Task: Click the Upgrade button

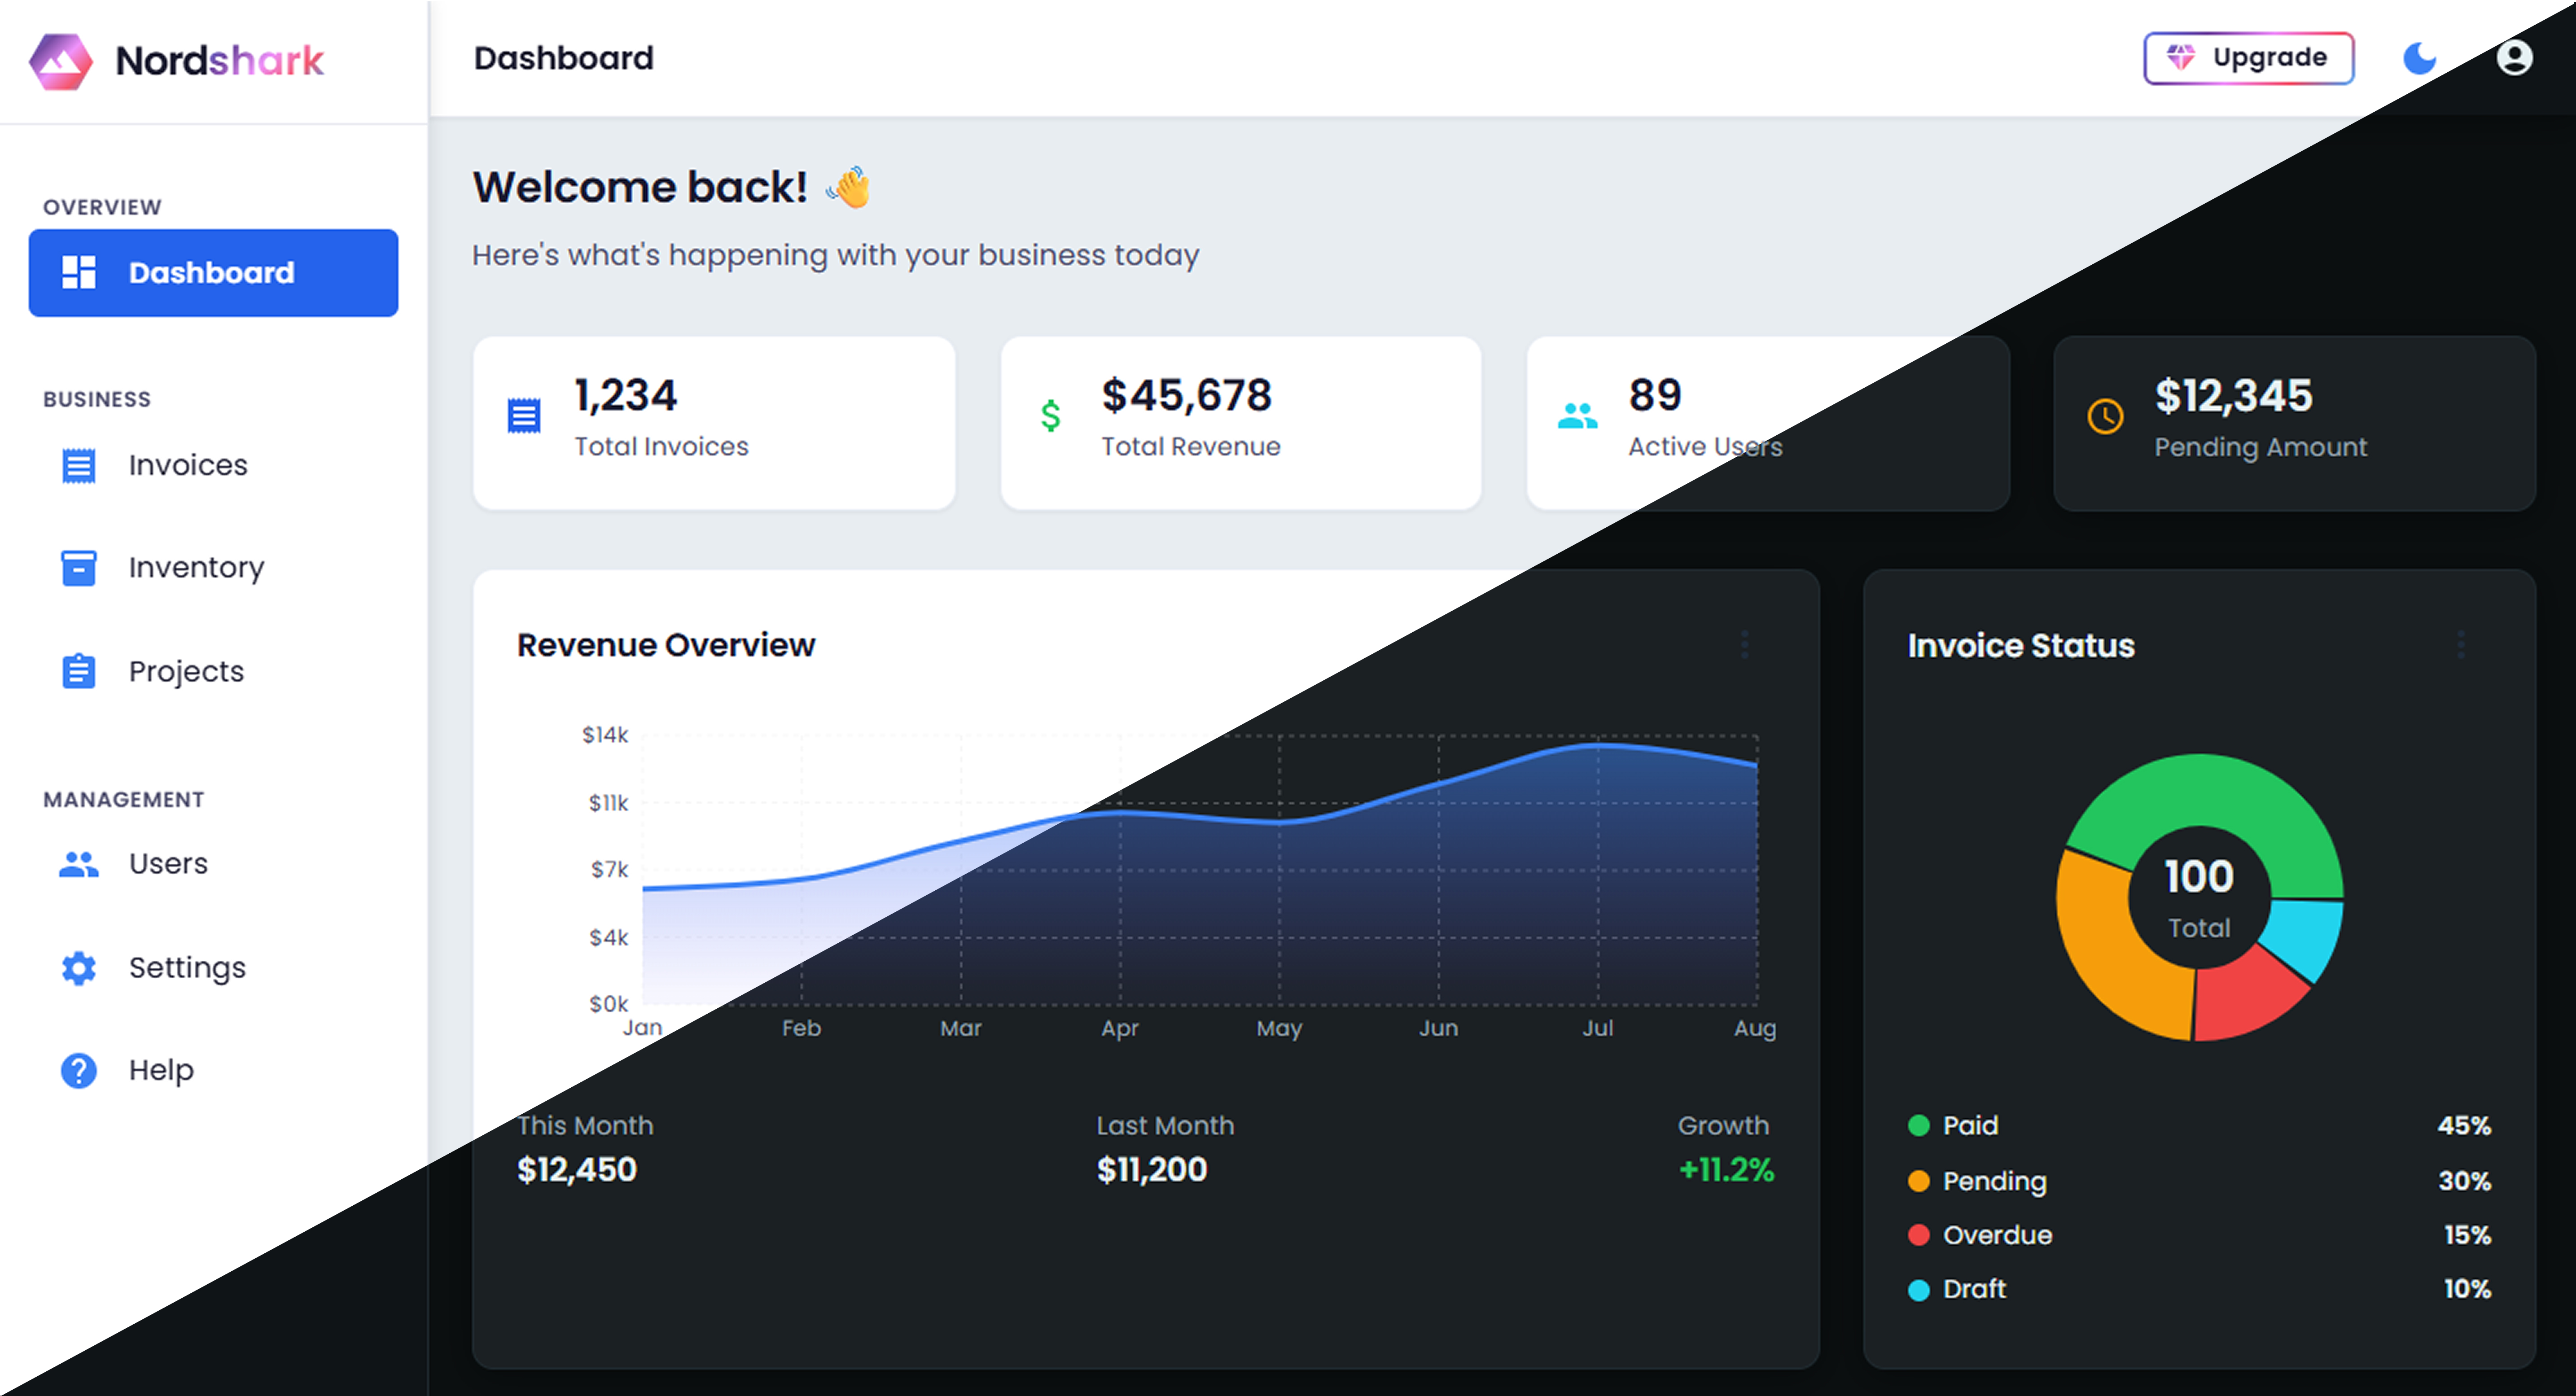Action: (x=2248, y=58)
